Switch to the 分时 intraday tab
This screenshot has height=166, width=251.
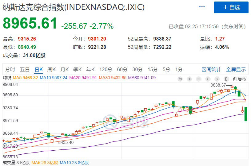click(x=10, y=70)
